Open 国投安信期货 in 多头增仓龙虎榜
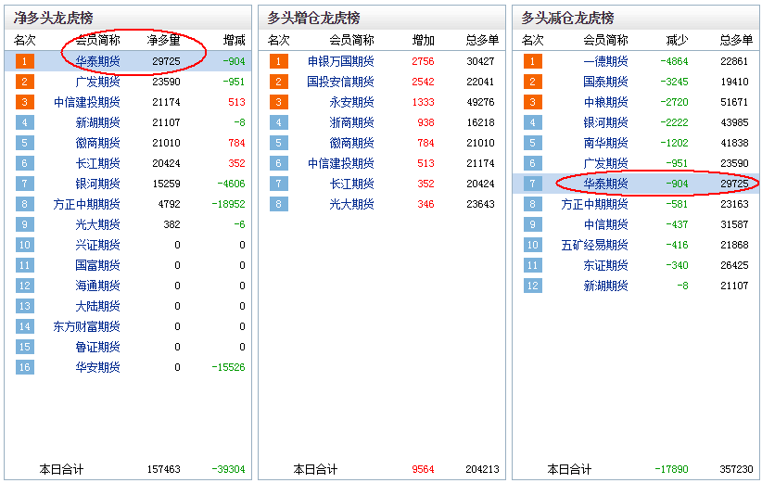 pyautogui.click(x=340, y=82)
